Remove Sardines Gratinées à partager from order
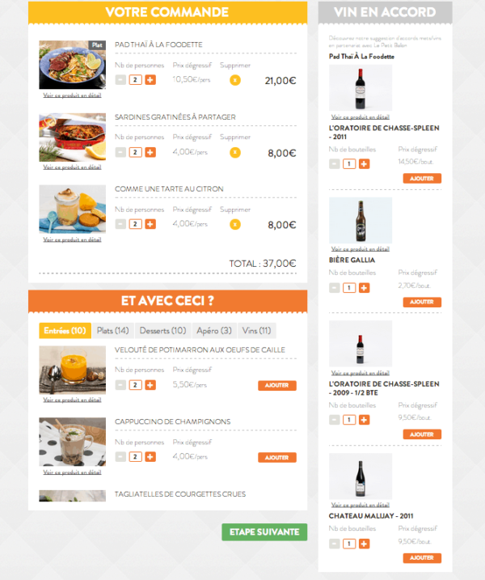 click(x=235, y=152)
